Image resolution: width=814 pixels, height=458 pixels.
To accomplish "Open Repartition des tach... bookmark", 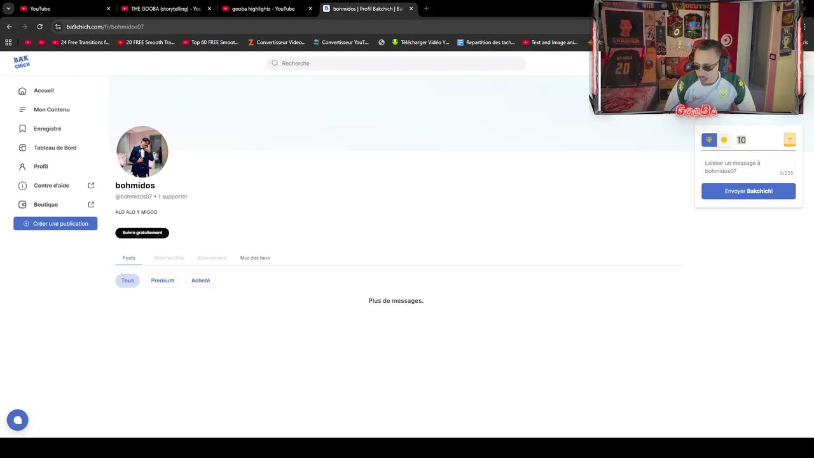I will pyautogui.click(x=486, y=43).
